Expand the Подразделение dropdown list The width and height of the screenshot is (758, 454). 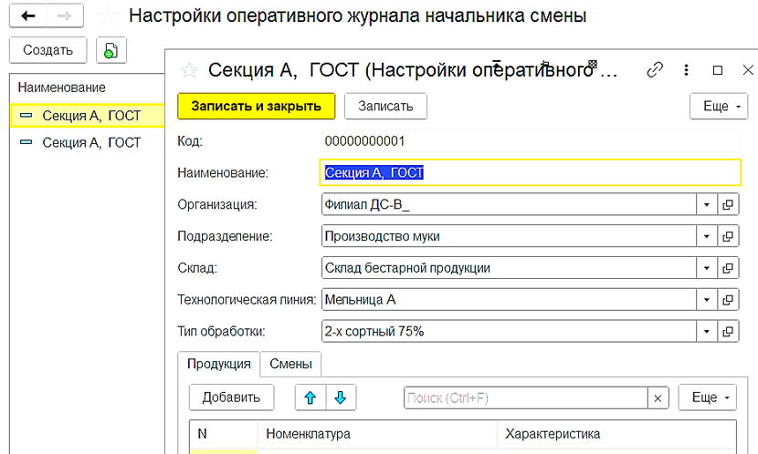pos(707,236)
